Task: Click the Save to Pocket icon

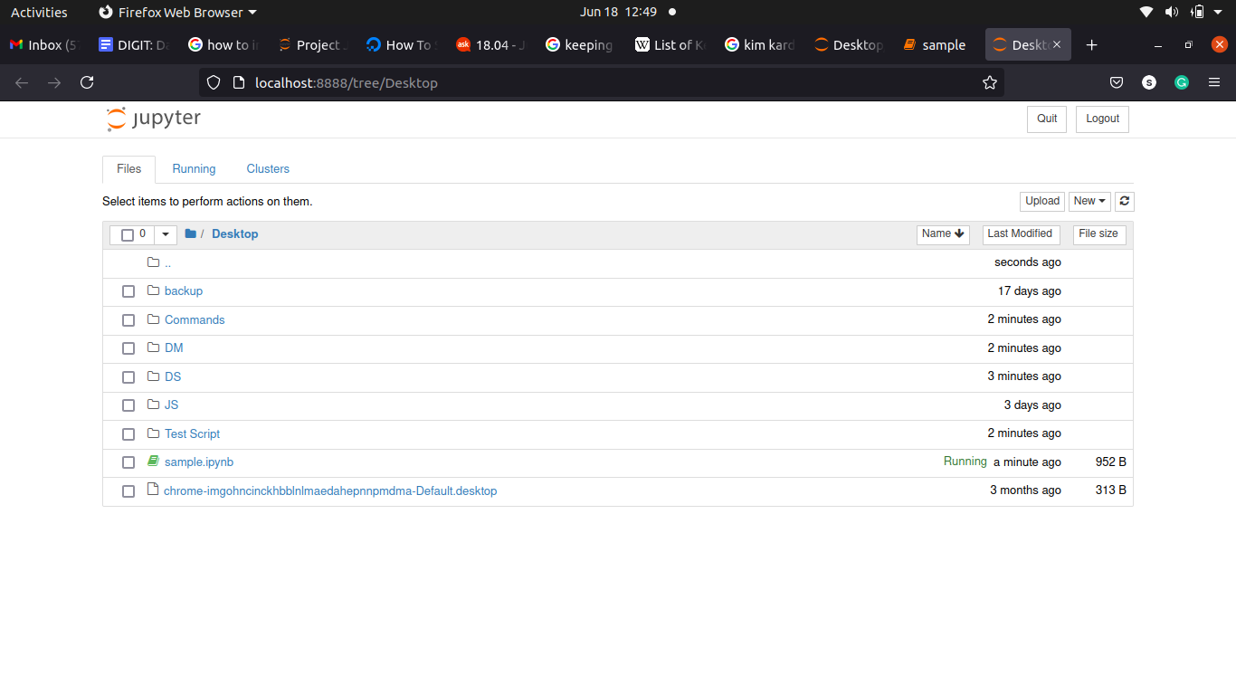Action: [1117, 82]
